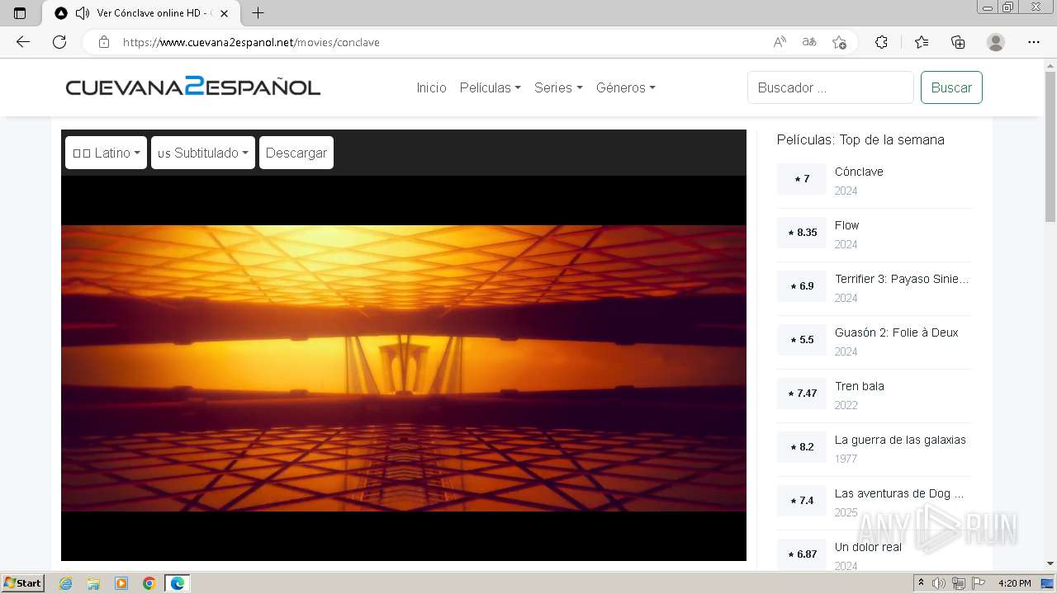The height and width of the screenshot is (594, 1057).
Task: View site information lock icon
Action: tap(104, 42)
